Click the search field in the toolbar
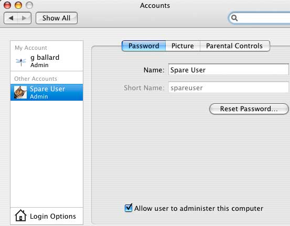Screen dimensions: 290x226 (260, 18)
